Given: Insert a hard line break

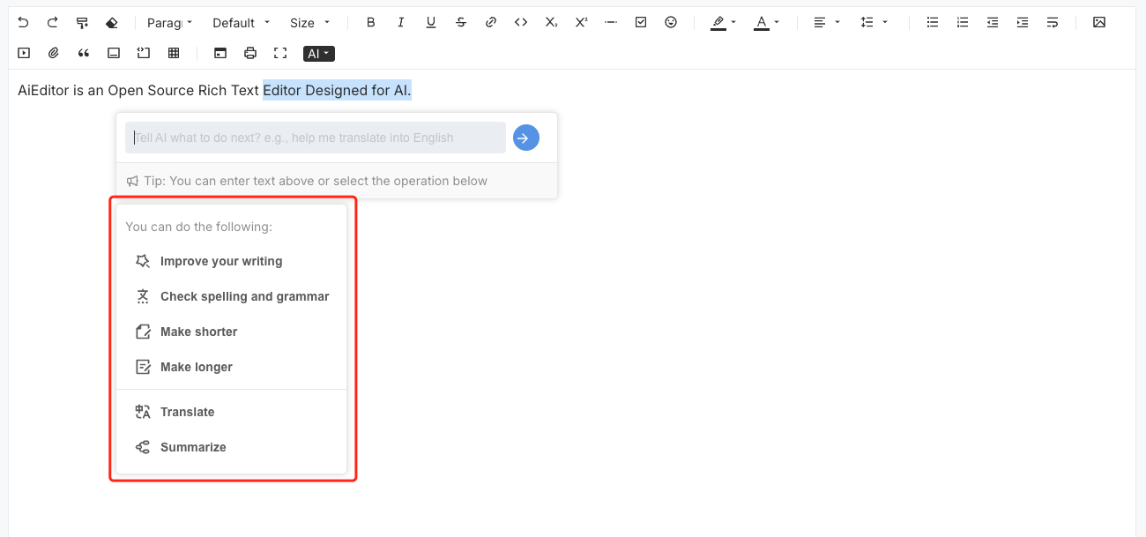Looking at the screenshot, I should point(1053,22).
